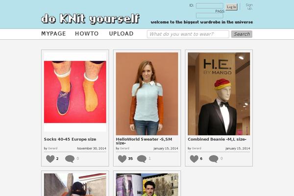The height and width of the screenshot is (196, 294).
Task: Open the Socks 40-45 Europe size title
Action: pyautogui.click(x=70, y=139)
